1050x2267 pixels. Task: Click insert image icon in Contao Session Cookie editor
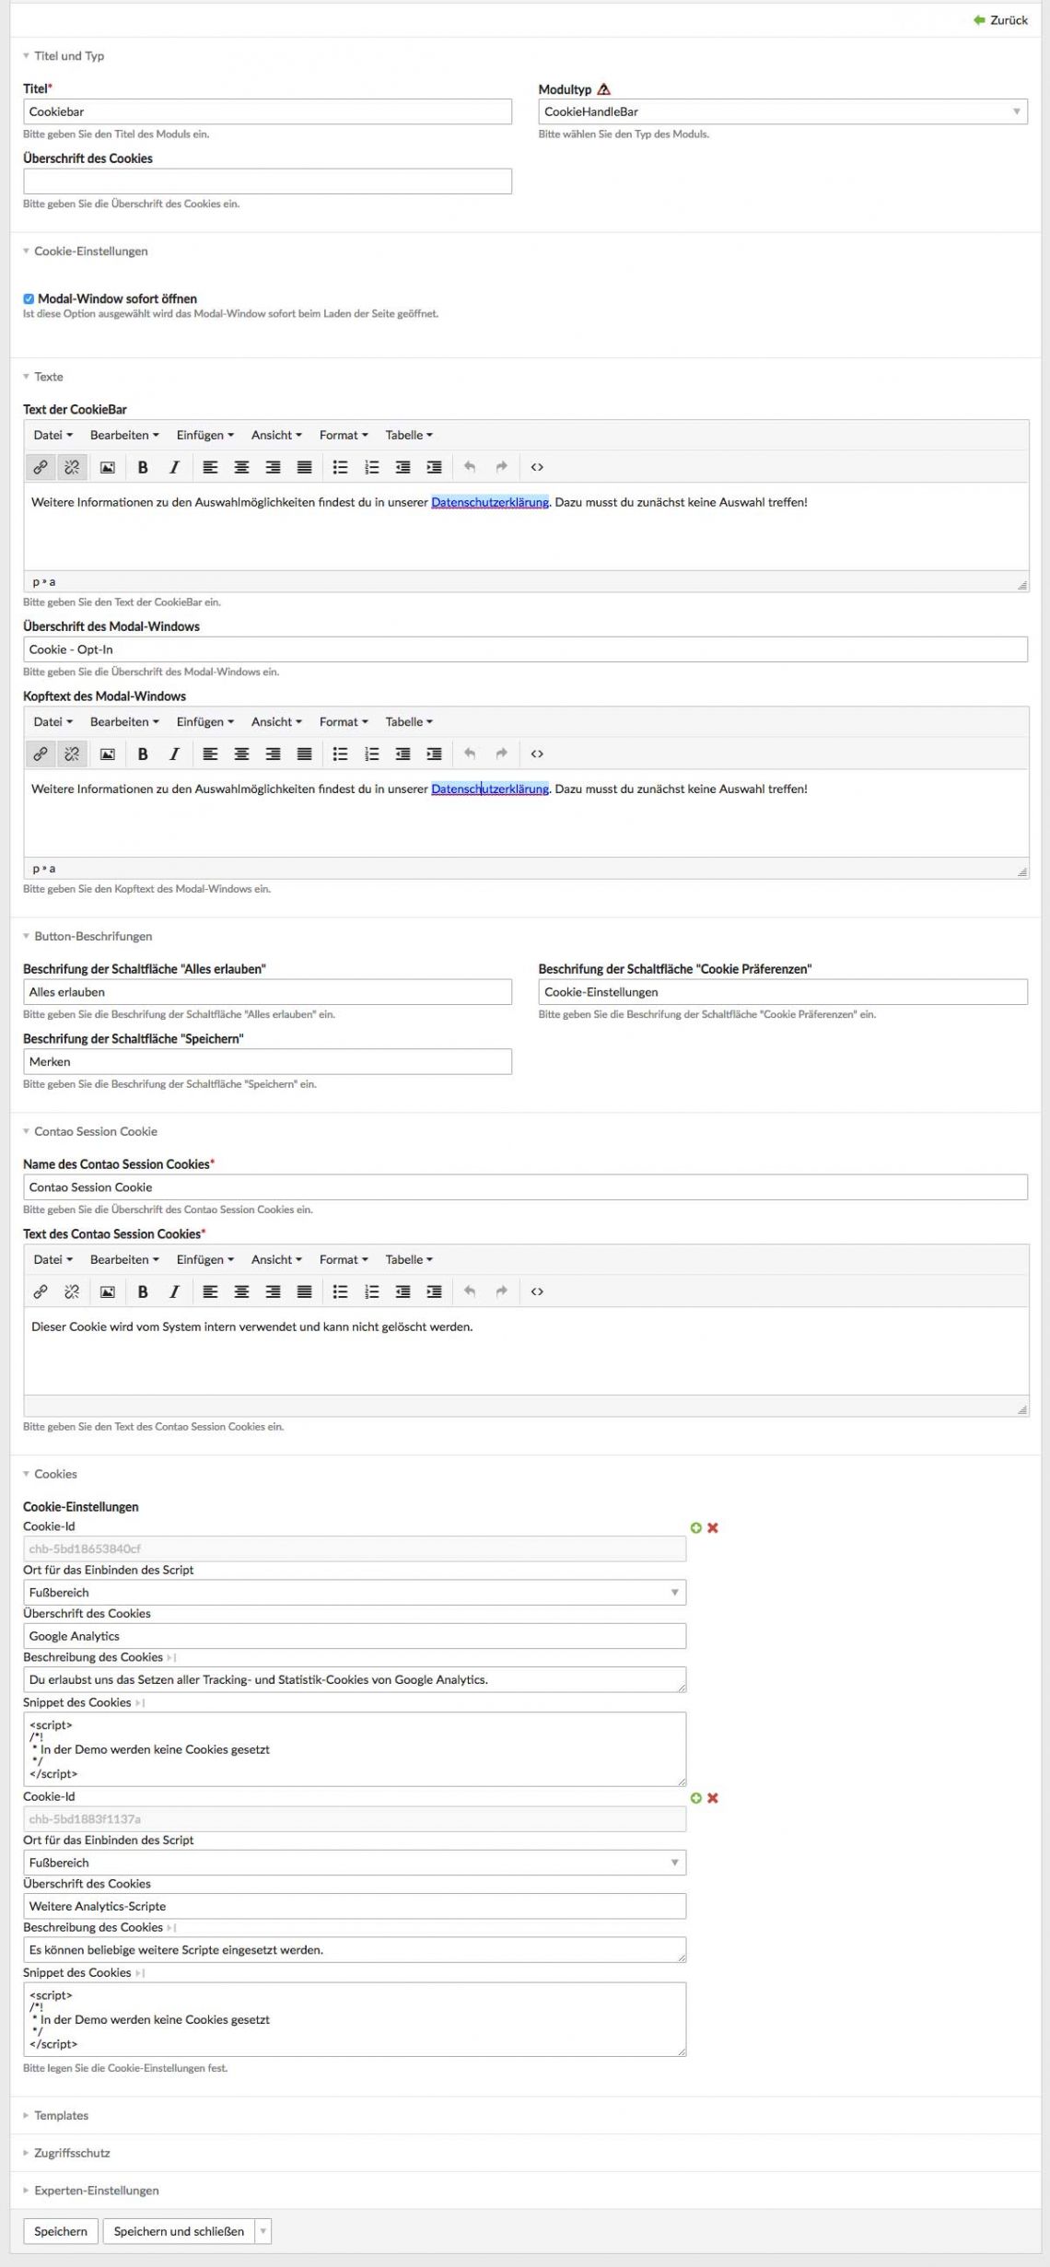(x=108, y=1291)
